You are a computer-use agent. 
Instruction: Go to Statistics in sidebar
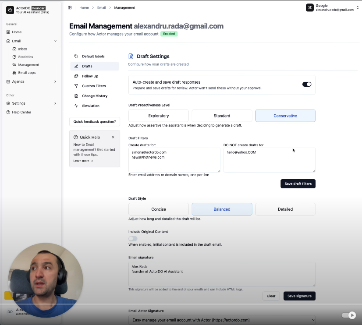(x=25, y=57)
